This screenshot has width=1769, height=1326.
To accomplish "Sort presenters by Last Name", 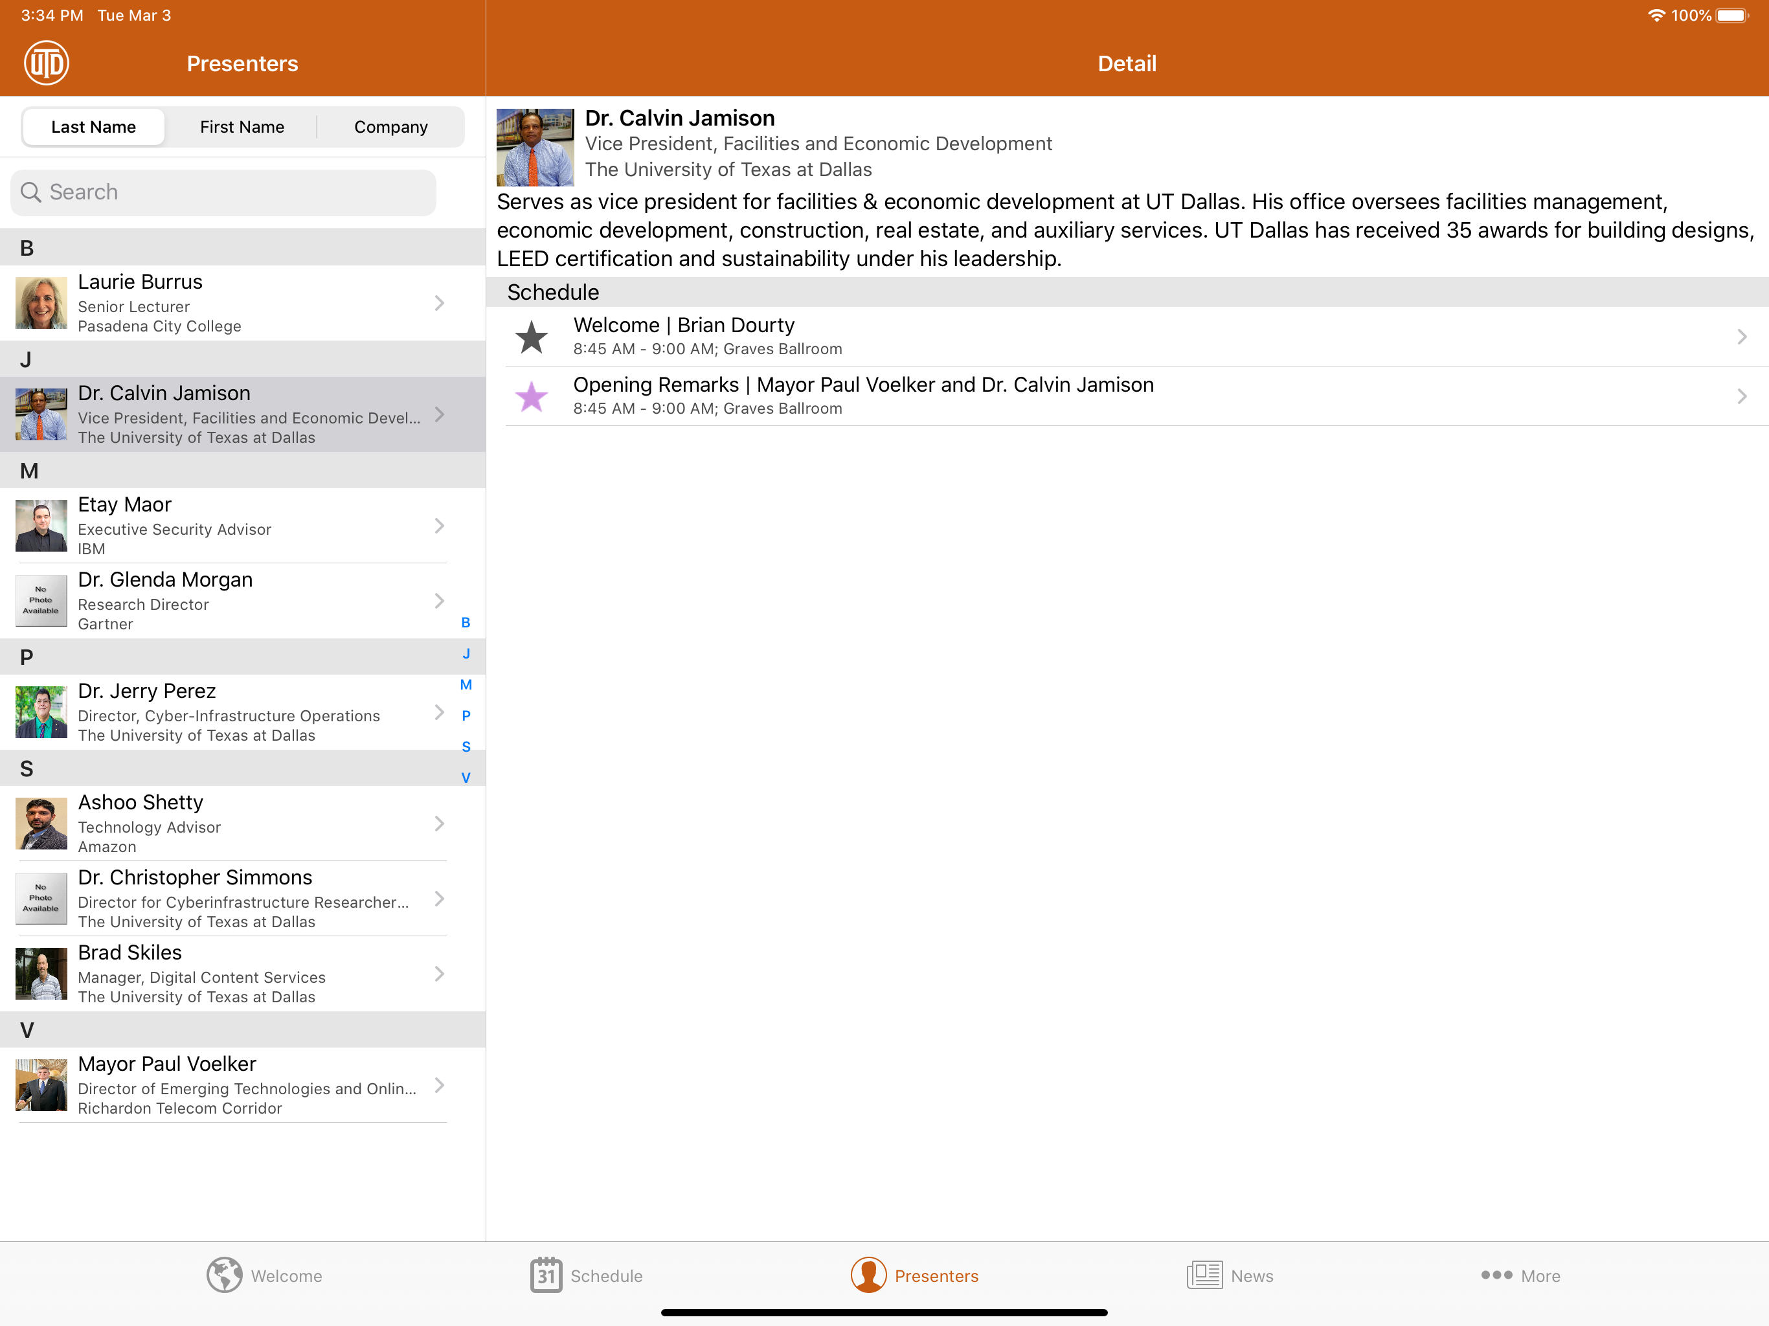I will tap(94, 126).
